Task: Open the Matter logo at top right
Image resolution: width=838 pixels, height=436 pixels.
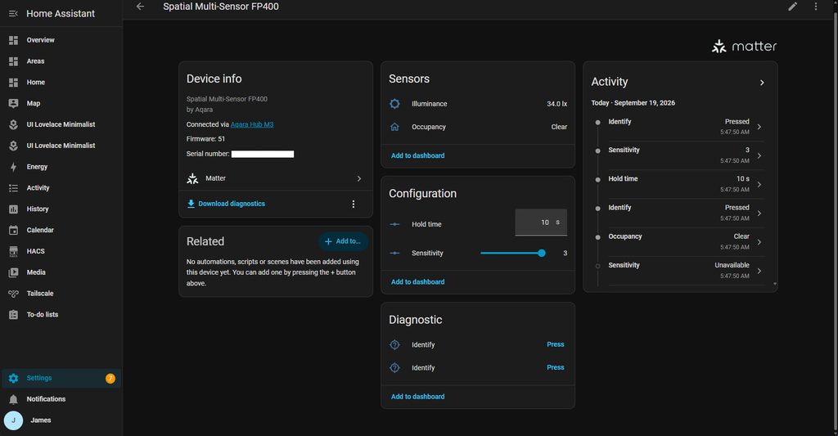Action: pyautogui.click(x=744, y=47)
